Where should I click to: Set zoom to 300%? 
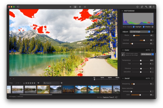point(117,78)
